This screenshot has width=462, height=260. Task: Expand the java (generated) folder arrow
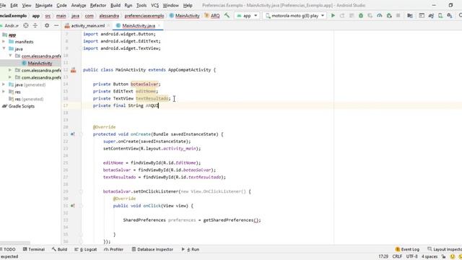[x=4, y=84]
